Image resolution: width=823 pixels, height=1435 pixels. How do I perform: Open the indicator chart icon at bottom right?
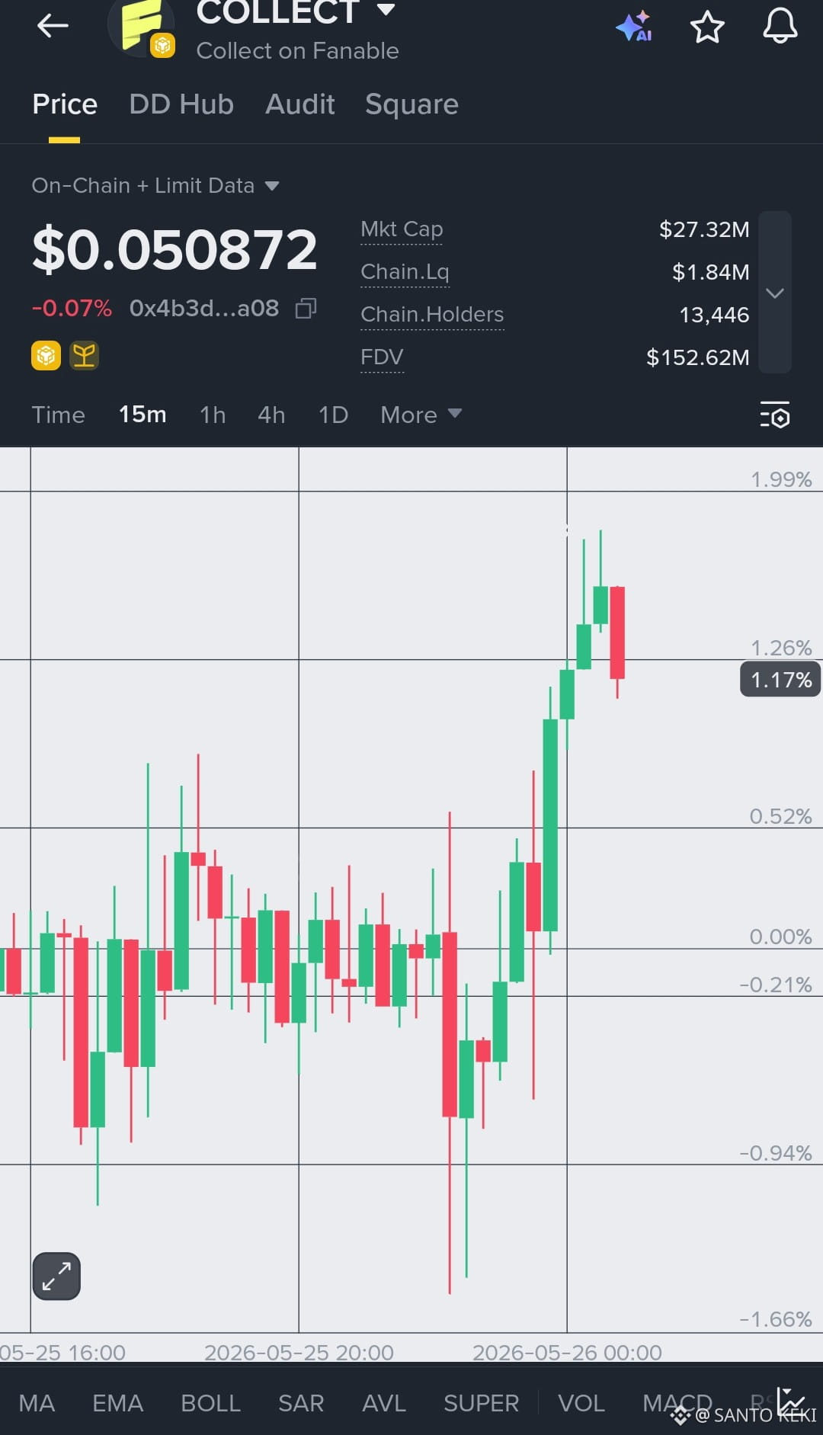point(791,1402)
